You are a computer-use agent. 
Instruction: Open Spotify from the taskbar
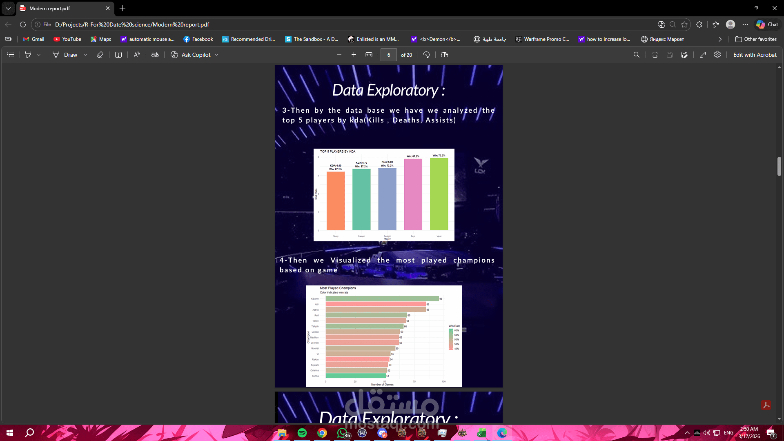302,433
